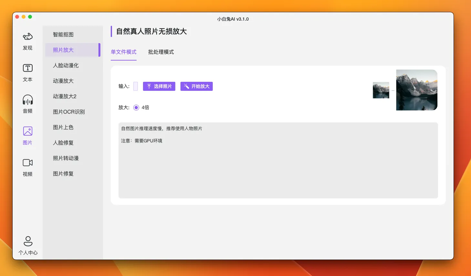Click the window title 小白兔AI v3.1.0
471x276 pixels.
pyautogui.click(x=233, y=19)
